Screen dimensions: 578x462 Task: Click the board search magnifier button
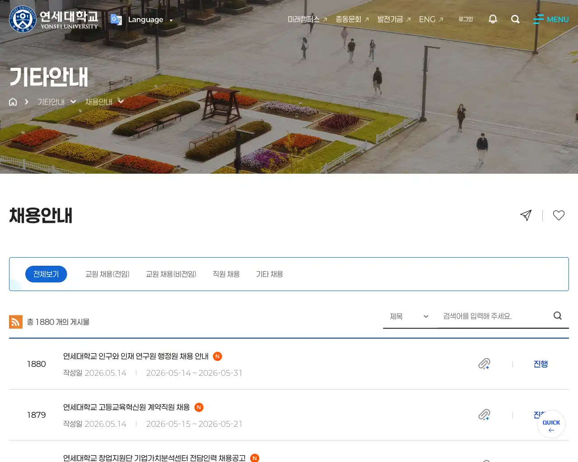tap(558, 316)
